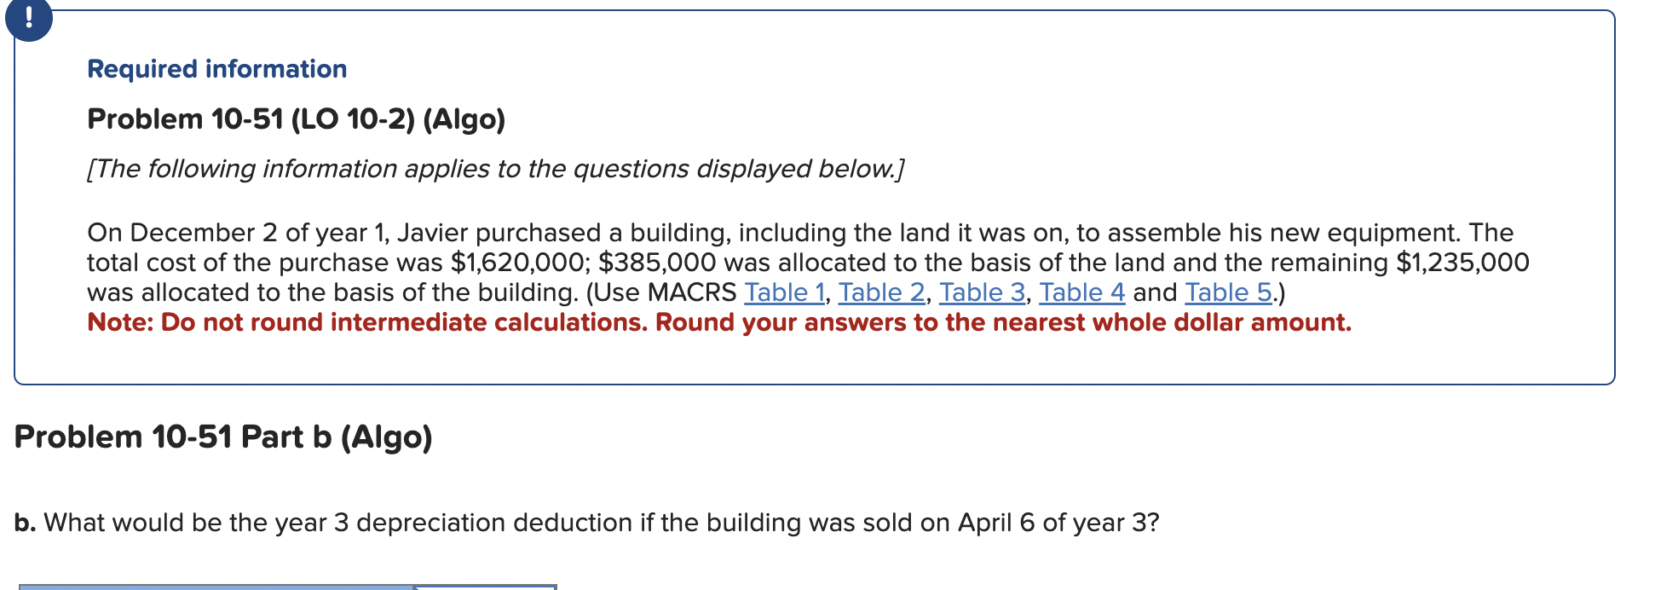Click the Table 5 hyperlink
This screenshot has height=590, width=1655.
point(1225,293)
